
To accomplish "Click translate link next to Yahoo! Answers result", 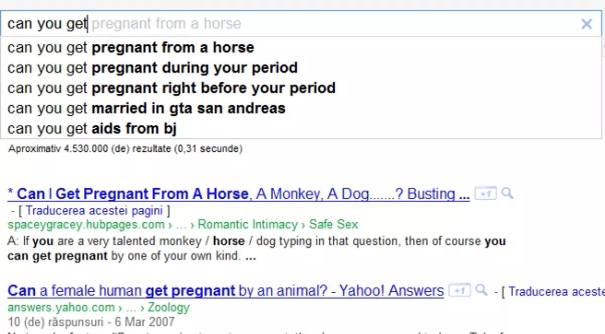I will pyautogui.click(x=555, y=291).
